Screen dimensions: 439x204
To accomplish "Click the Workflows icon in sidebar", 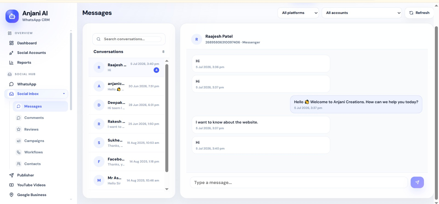I will pyautogui.click(x=19, y=152).
